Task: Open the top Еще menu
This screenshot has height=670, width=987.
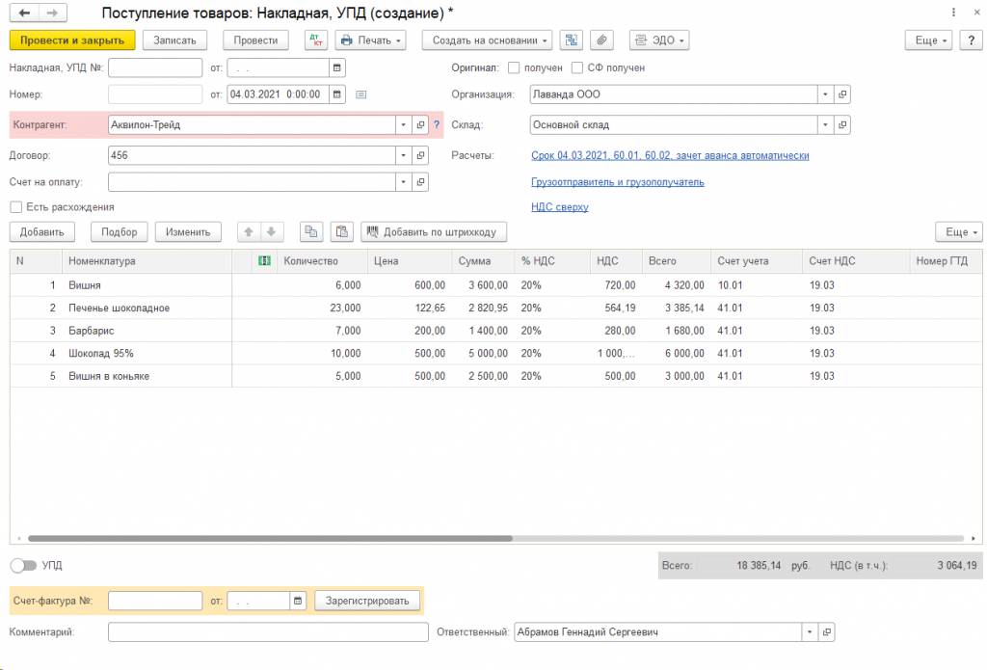Action: click(x=928, y=40)
